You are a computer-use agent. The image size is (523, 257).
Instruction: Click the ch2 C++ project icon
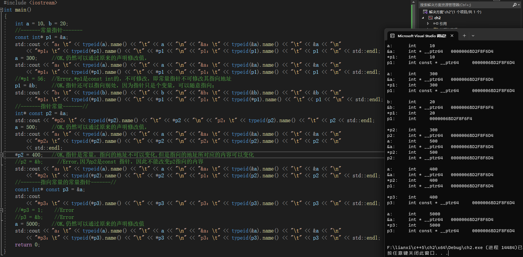[431, 18]
